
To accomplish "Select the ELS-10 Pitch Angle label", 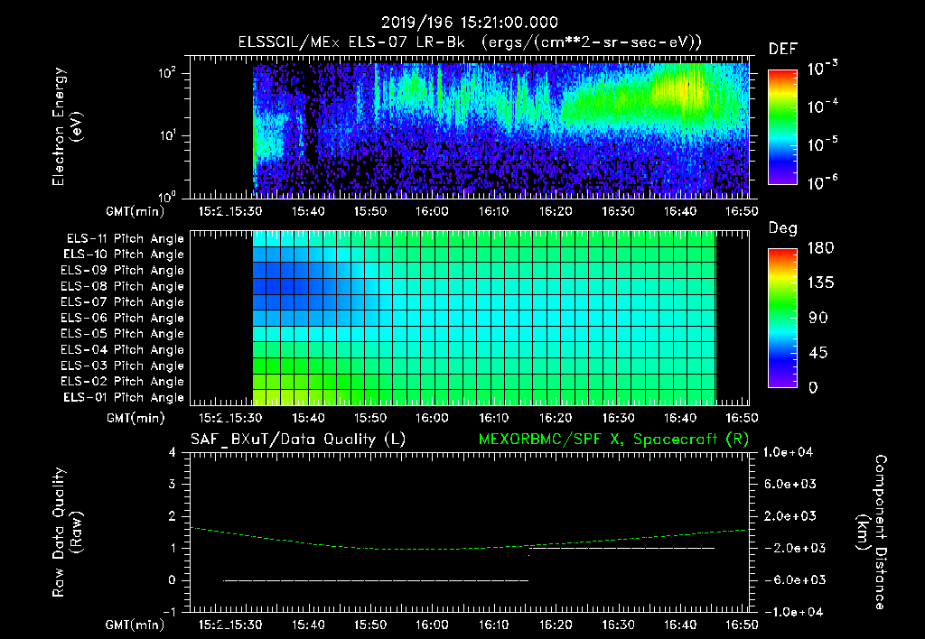I will [124, 255].
